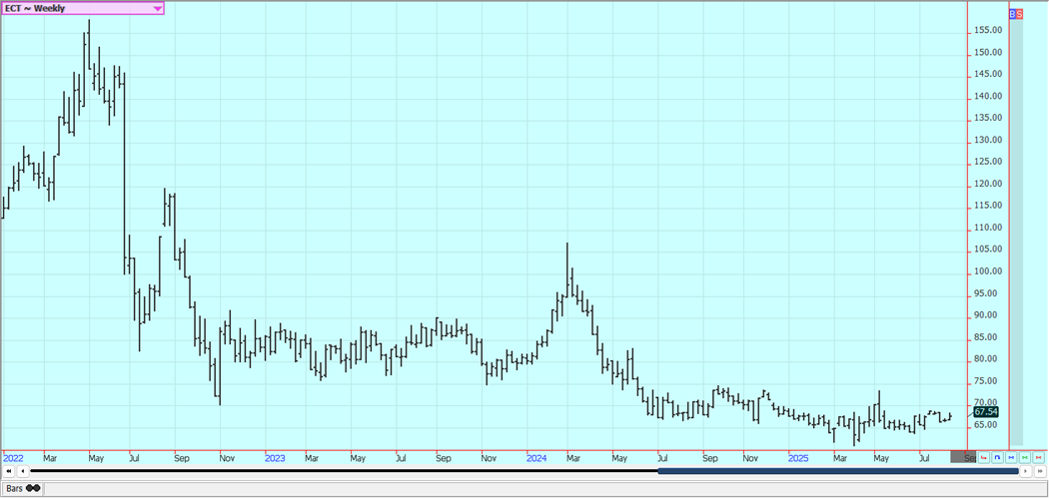Click the blue compress-arrows chart icon
This screenshot has height=498, width=1049.
click(x=1011, y=457)
